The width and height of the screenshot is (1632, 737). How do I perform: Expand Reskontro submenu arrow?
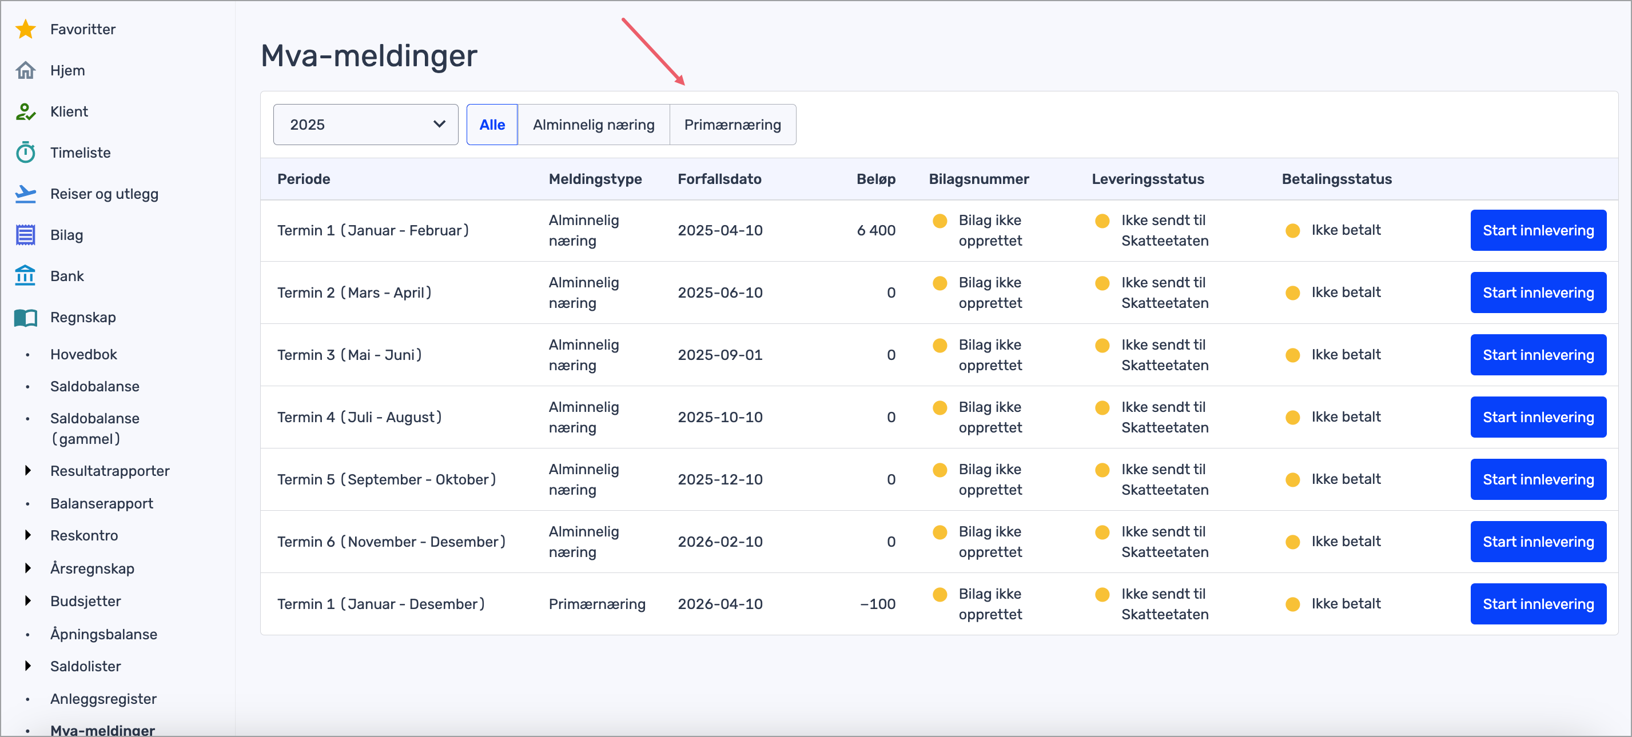[x=28, y=536]
